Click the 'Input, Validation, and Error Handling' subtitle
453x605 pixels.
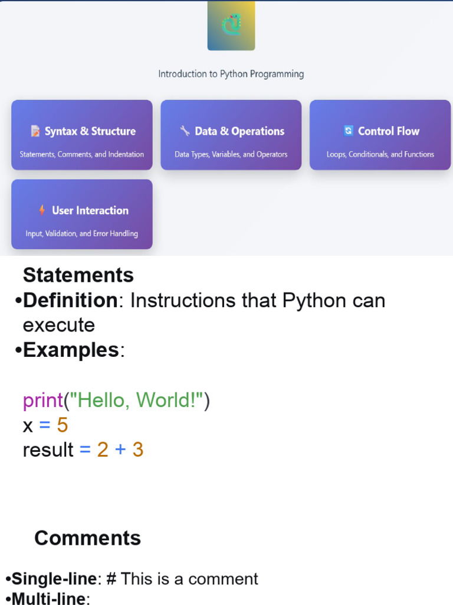(x=82, y=233)
